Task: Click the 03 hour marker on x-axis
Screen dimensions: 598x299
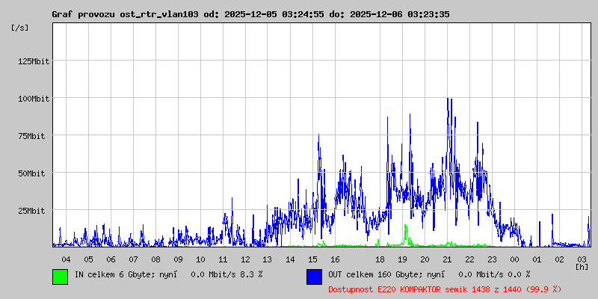Action: 582,259
